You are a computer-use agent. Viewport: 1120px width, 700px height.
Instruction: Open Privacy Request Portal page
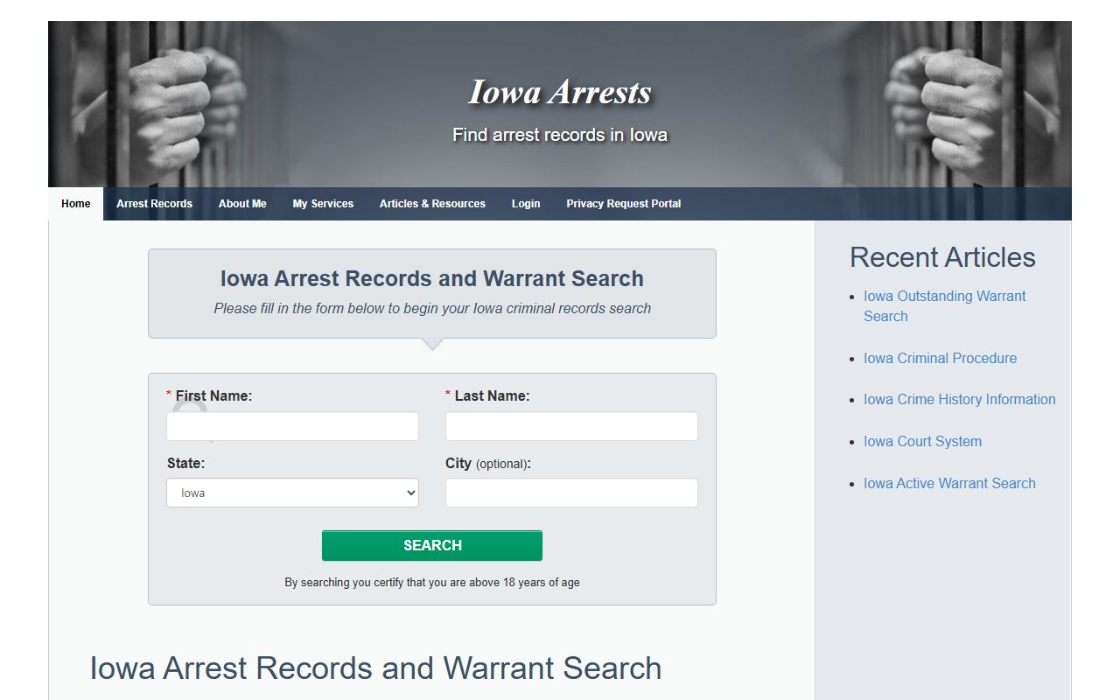[x=623, y=204]
